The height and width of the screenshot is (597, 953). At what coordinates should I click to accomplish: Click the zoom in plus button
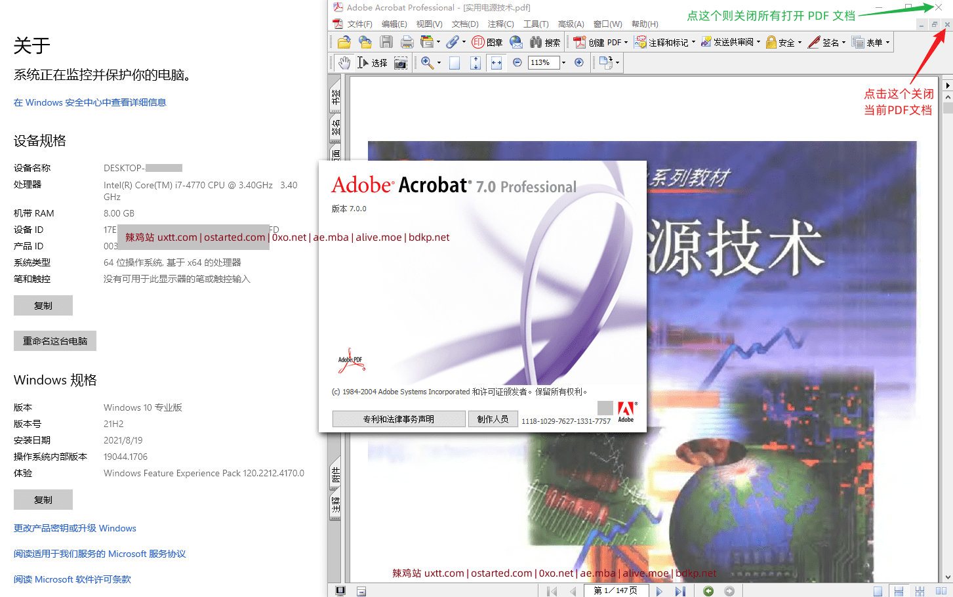click(x=579, y=62)
